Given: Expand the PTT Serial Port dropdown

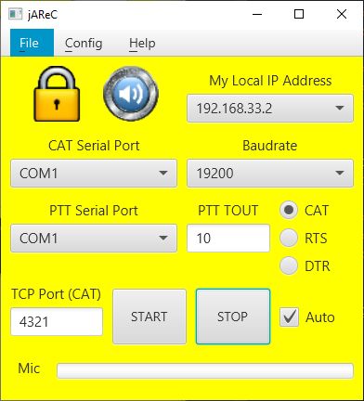Looking at the screenshot, I should [x=94, y=239].
